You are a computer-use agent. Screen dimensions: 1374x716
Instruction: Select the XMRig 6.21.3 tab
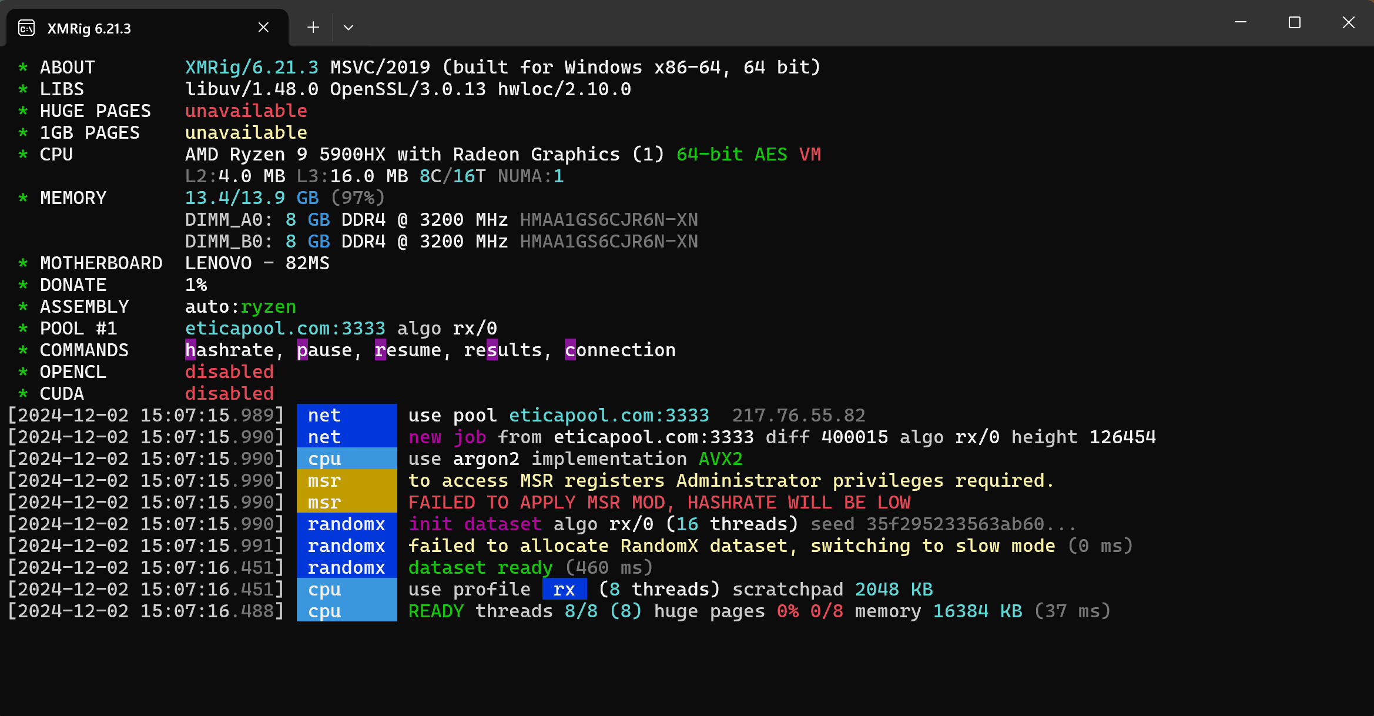click(x=147, y=28)
